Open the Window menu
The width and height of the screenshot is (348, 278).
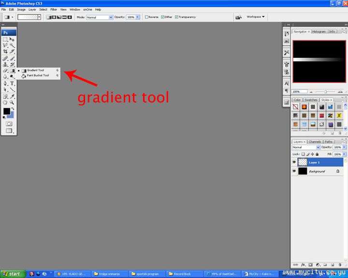click(75, 10)
